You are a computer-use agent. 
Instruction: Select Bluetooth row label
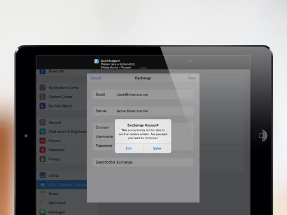coord(56,71)
